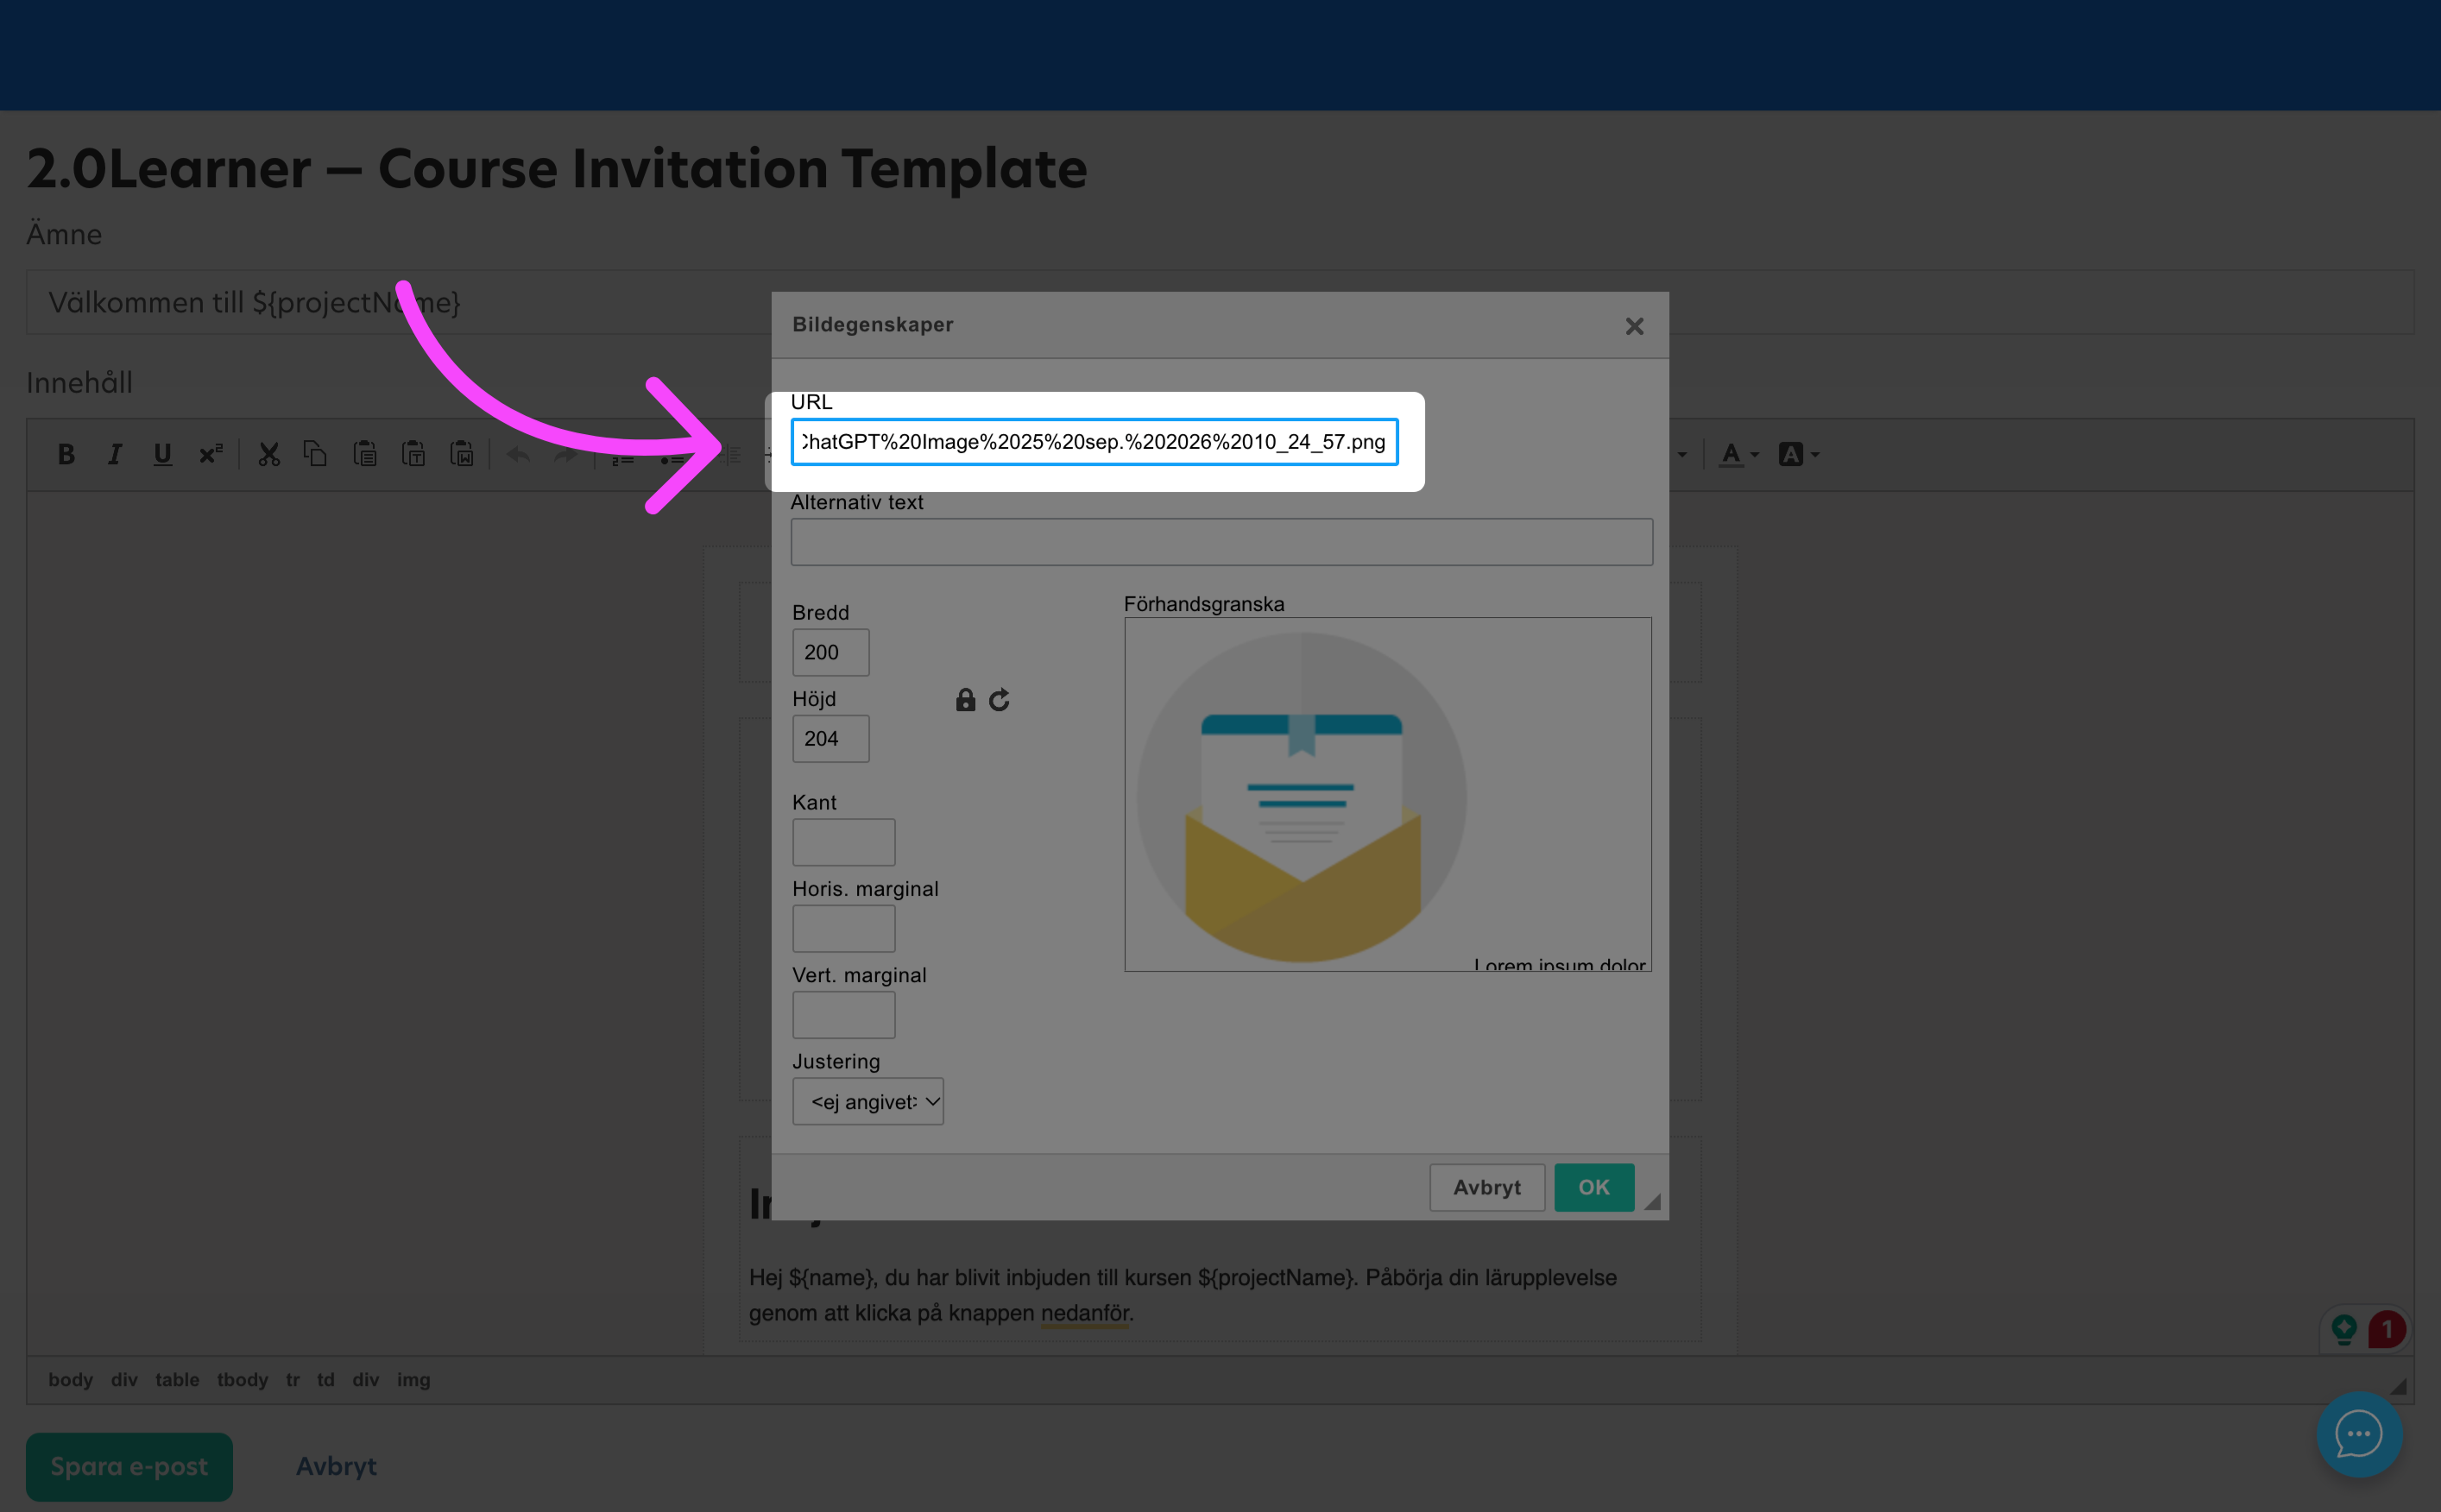Select img in element path bar
Image resolution: width=2441 pixels, height=1512 pixels.
pos(413,1380)
